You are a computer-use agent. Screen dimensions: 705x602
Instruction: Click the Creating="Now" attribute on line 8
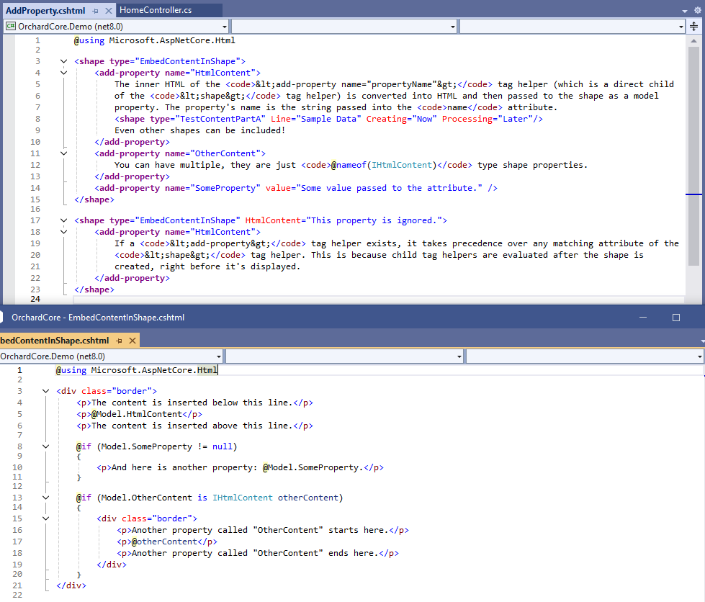(x=402, y=119)
